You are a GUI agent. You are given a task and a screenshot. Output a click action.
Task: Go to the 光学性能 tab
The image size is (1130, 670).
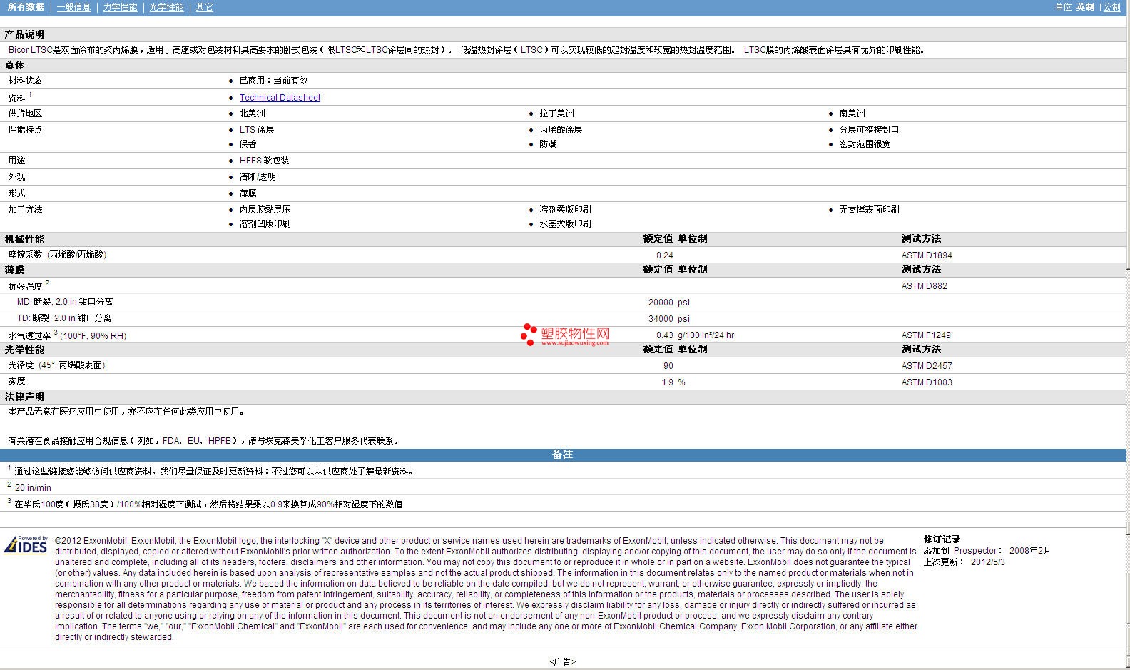click(x=166, y=7)
